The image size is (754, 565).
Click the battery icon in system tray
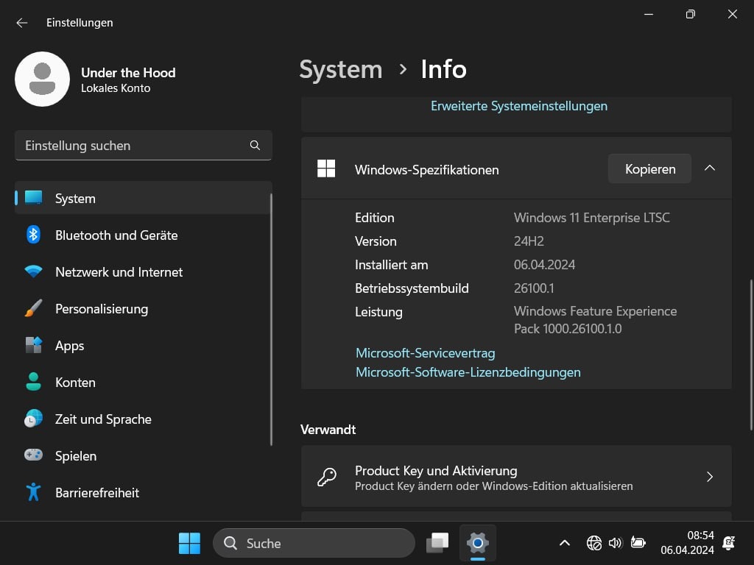(x=638, y=543)
